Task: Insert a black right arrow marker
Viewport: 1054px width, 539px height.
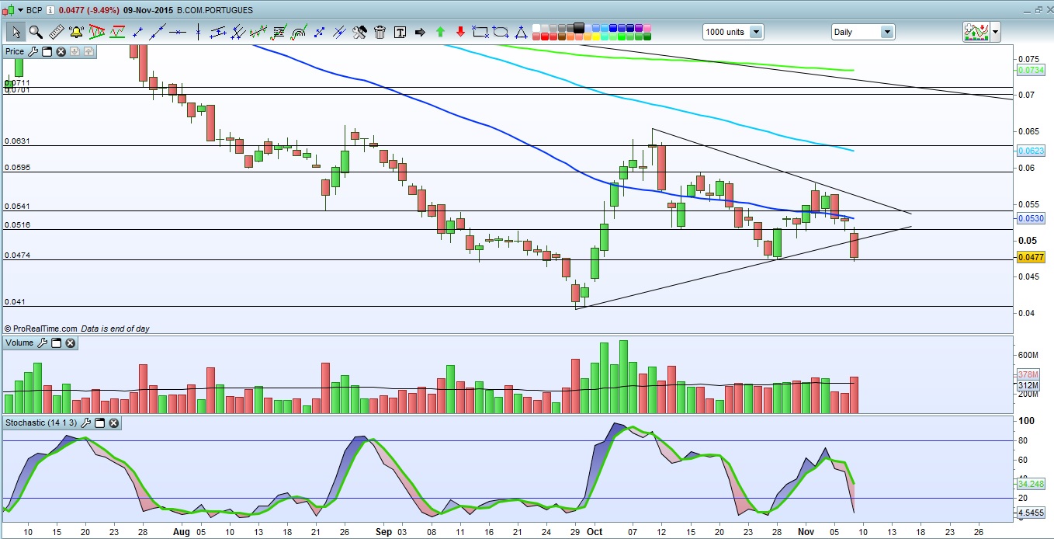Action: (420, 32)
